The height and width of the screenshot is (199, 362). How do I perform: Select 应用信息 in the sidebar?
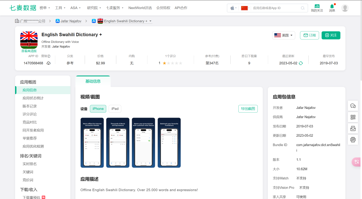43,90
